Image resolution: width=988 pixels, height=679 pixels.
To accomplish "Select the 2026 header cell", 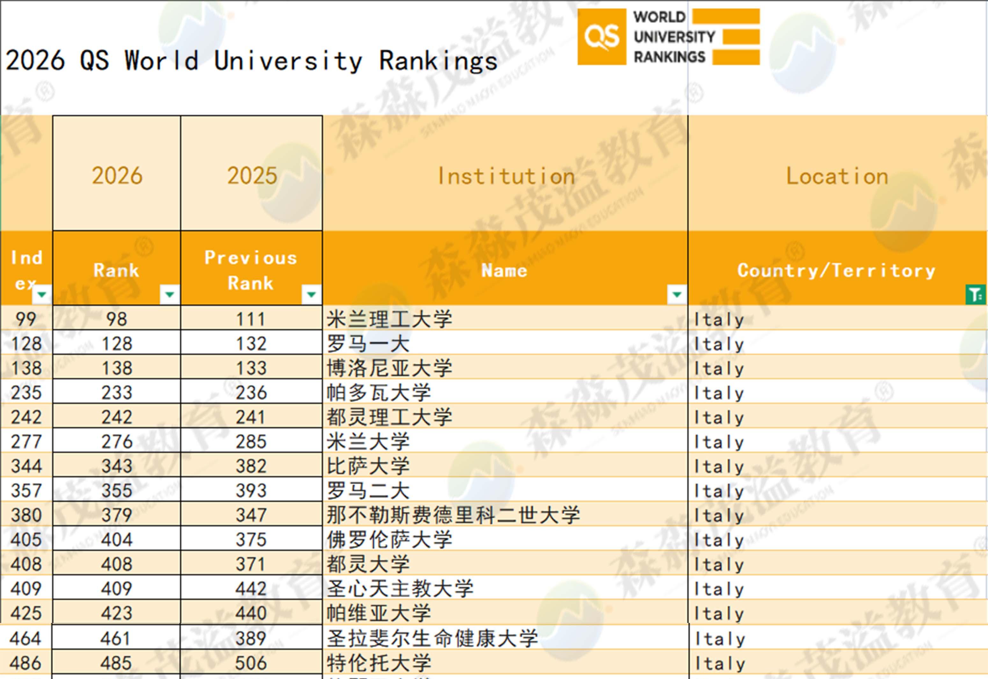I will coord(117,175).
